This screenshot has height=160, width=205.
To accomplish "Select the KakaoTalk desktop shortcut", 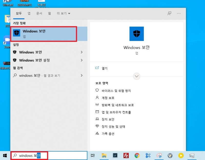I will (x=5, y=66).
